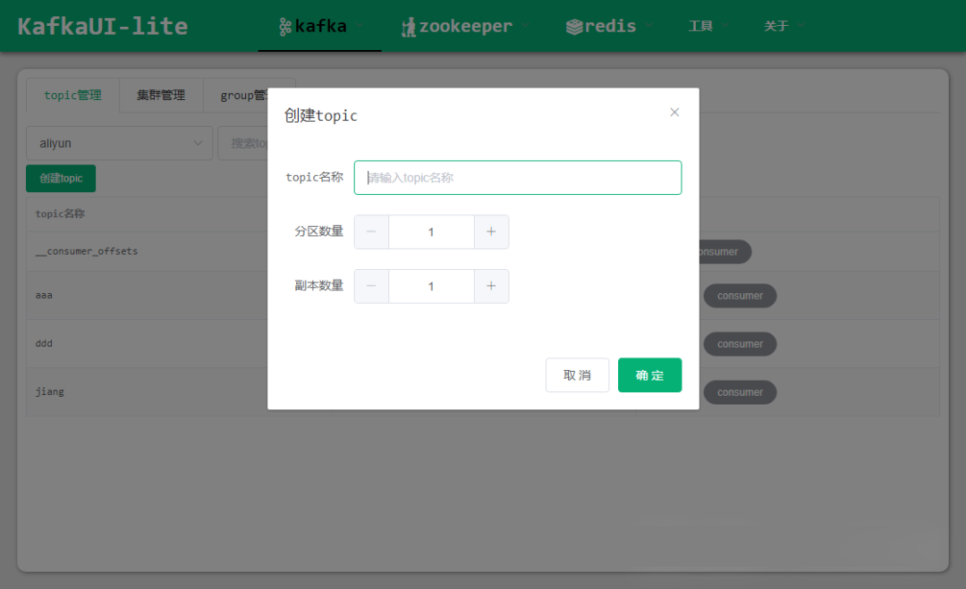Viewport: 966px width, 589px height.
Task: Expand the redis dropdown arrow
Action: (x=649, y=25)
